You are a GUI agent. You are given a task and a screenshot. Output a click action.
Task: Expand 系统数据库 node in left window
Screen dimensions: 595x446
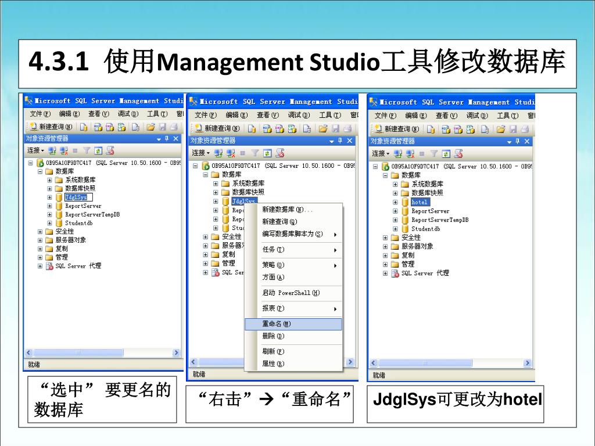point(49,180)
